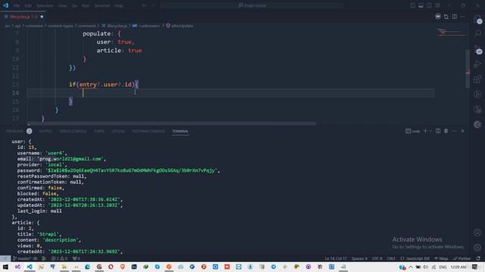
Task: Open the Selection menu
Action: (45, 5)
